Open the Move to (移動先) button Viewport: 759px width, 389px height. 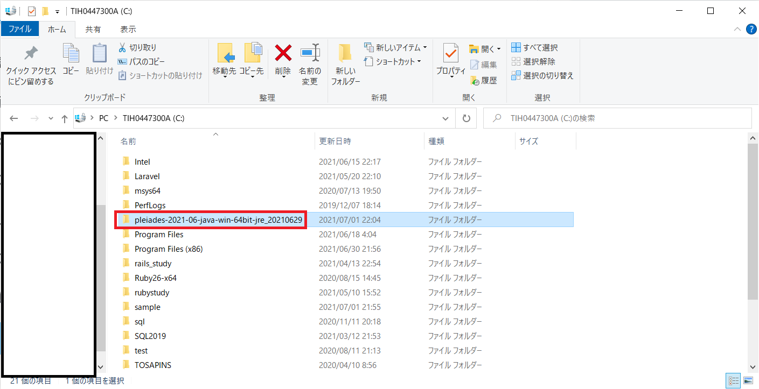coord(224,61)
